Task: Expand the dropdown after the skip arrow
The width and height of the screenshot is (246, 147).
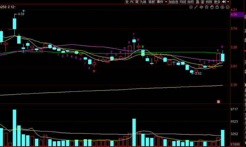Action: (x=228, y=2)
